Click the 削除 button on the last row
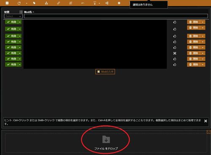This screenshot has height=155, width=211. 193,65
